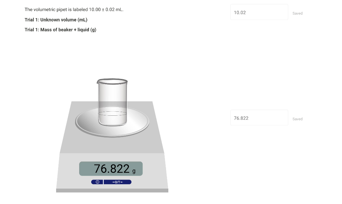Image resolution: width=342 pixels, height=204 pixels.
Task: Select the Trial 1: Unknown volume heading
Action: point(56,20)
